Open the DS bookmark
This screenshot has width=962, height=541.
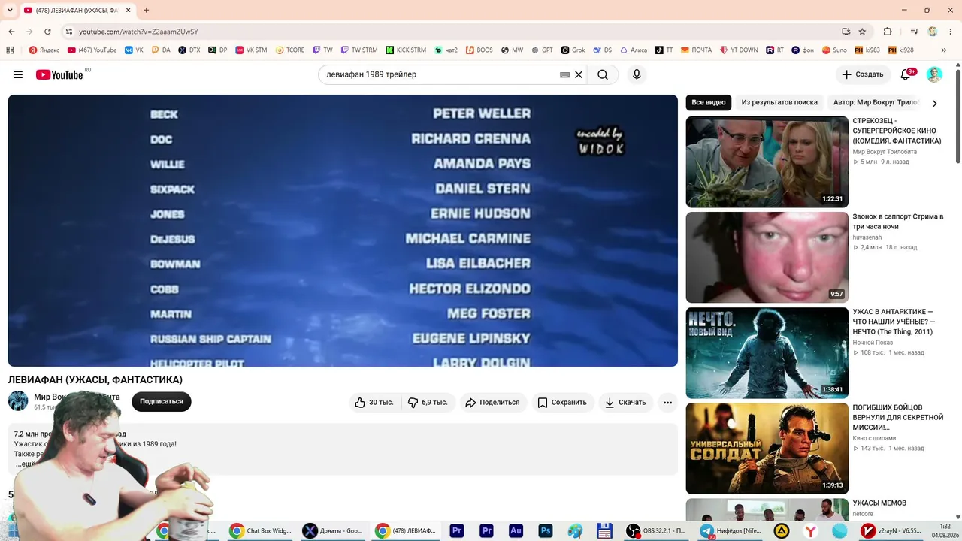coord(602,50)
